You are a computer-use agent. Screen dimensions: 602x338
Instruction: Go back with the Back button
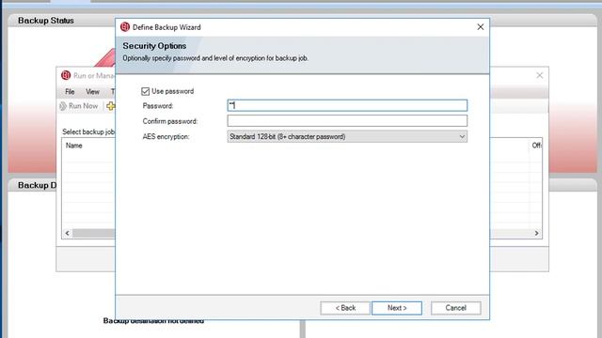pyautogui.click(x=345, y=308)
